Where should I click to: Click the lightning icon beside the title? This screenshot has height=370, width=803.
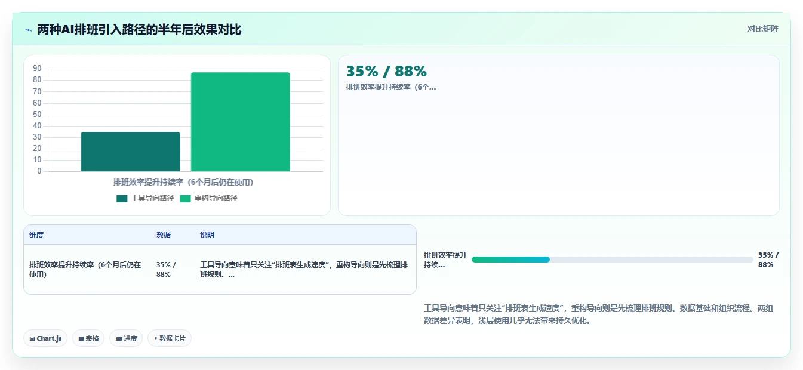[x=29, y=29]
